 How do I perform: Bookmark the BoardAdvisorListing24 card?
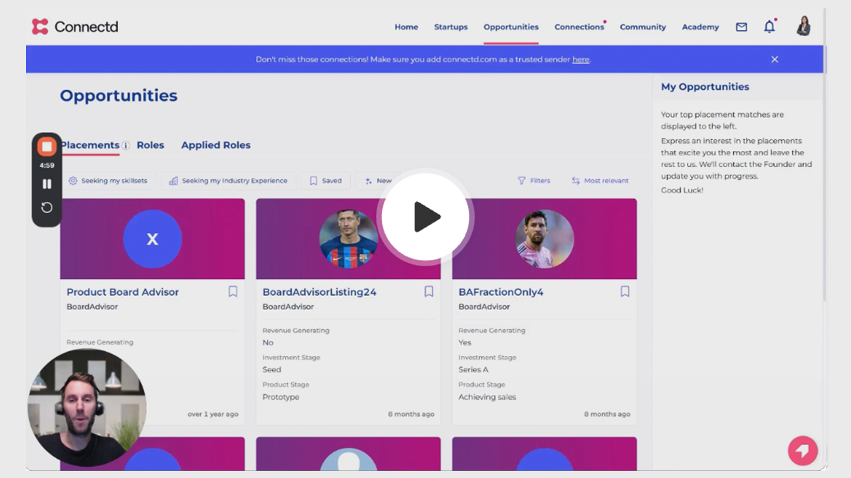(429, 291)
